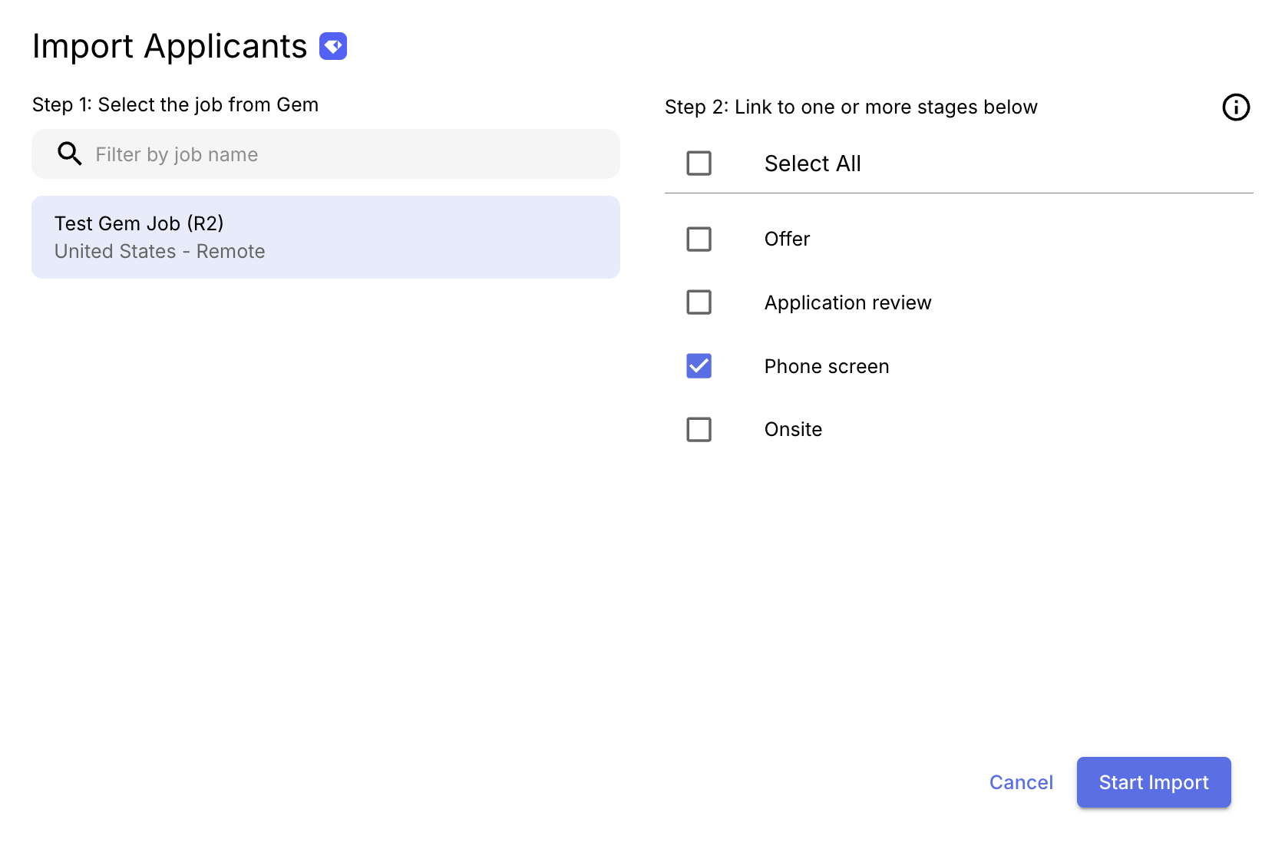This screenshot has width=1285, height=849.
Task: Enable the Application review checkbox
Action: tap(699, 302)
